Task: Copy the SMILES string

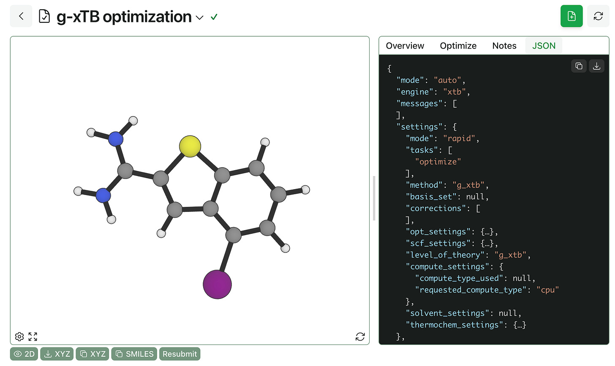Action: 134,354
